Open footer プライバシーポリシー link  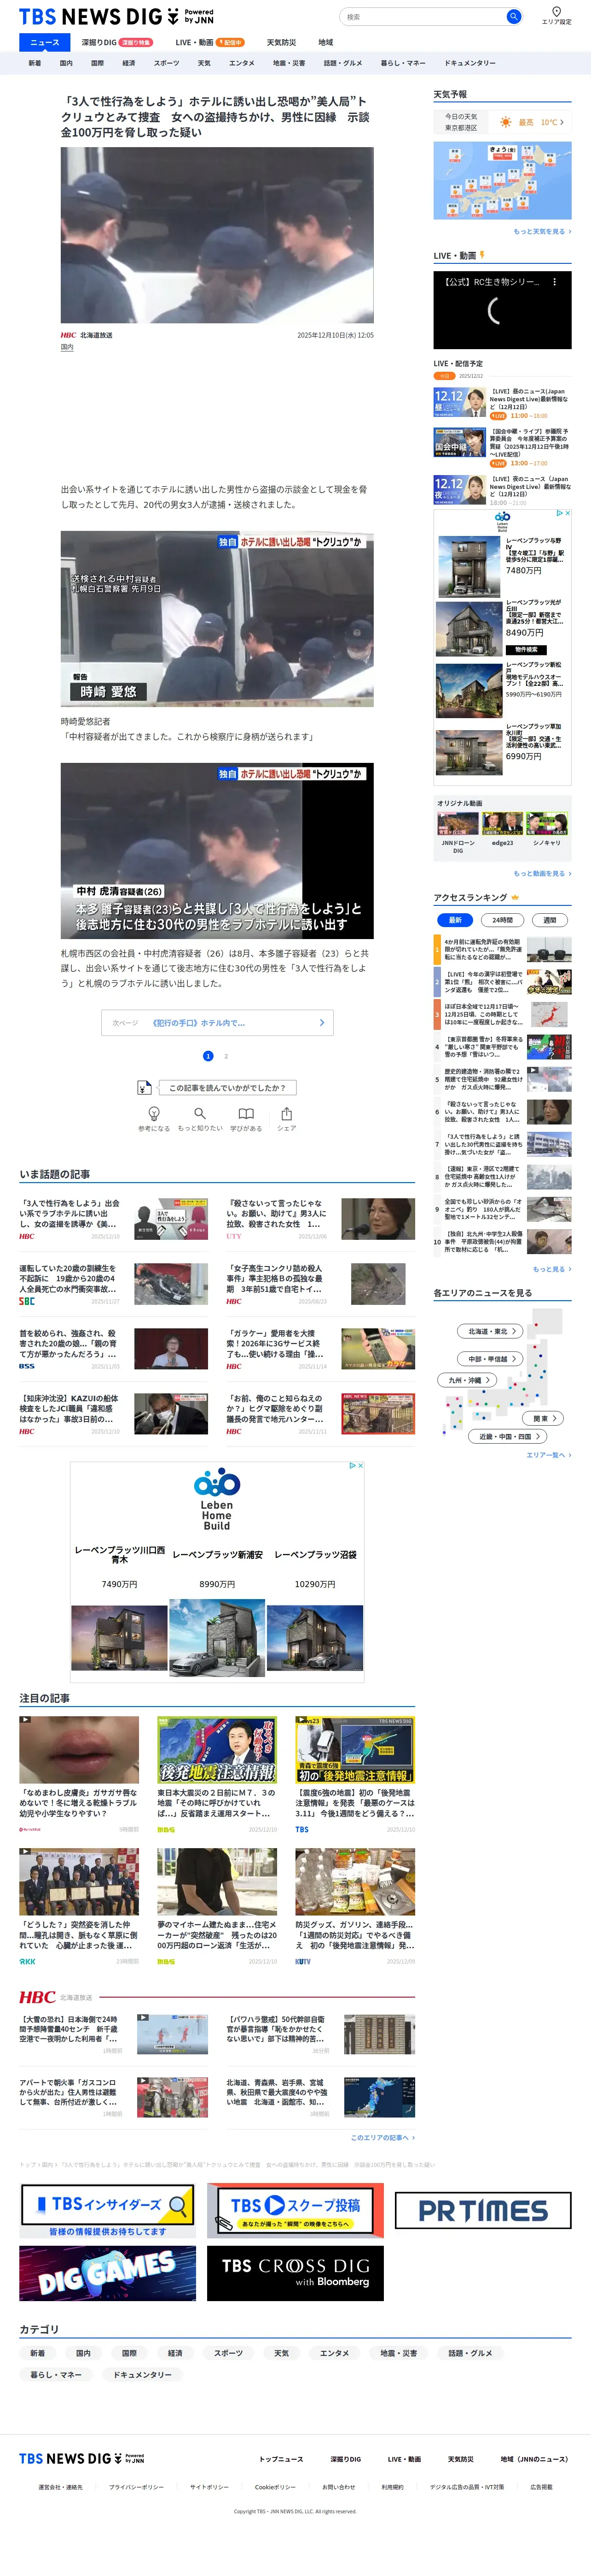click(x=137, y=2487)
